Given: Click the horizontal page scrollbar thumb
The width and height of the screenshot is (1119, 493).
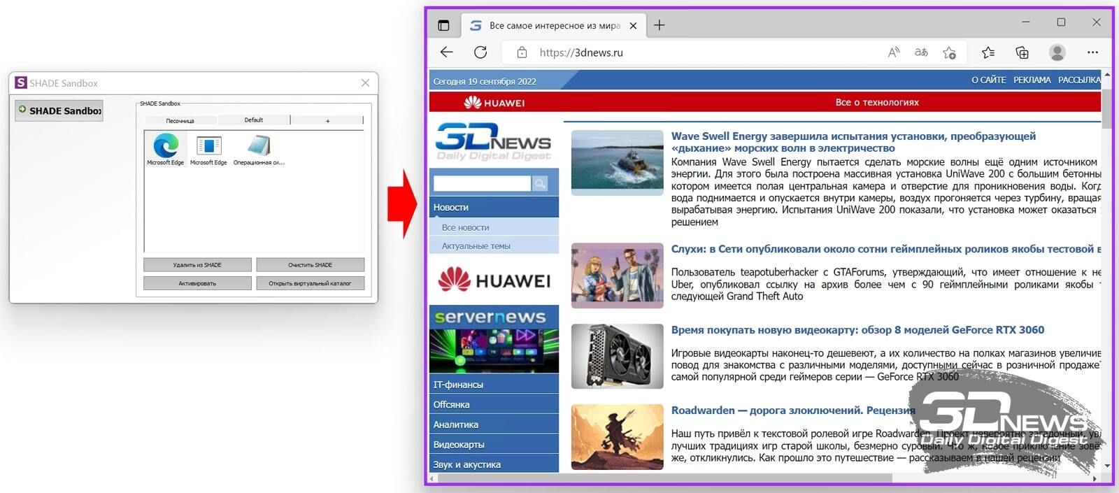Looking at the screenshot, I should (x=664, y=478).
